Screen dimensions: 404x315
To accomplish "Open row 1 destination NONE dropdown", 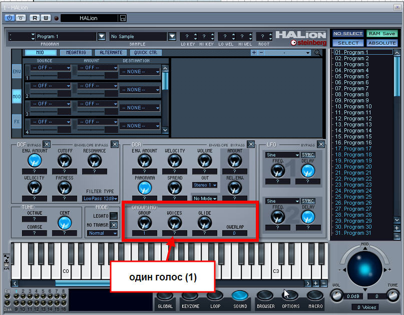I will click(x=140, y=72).
